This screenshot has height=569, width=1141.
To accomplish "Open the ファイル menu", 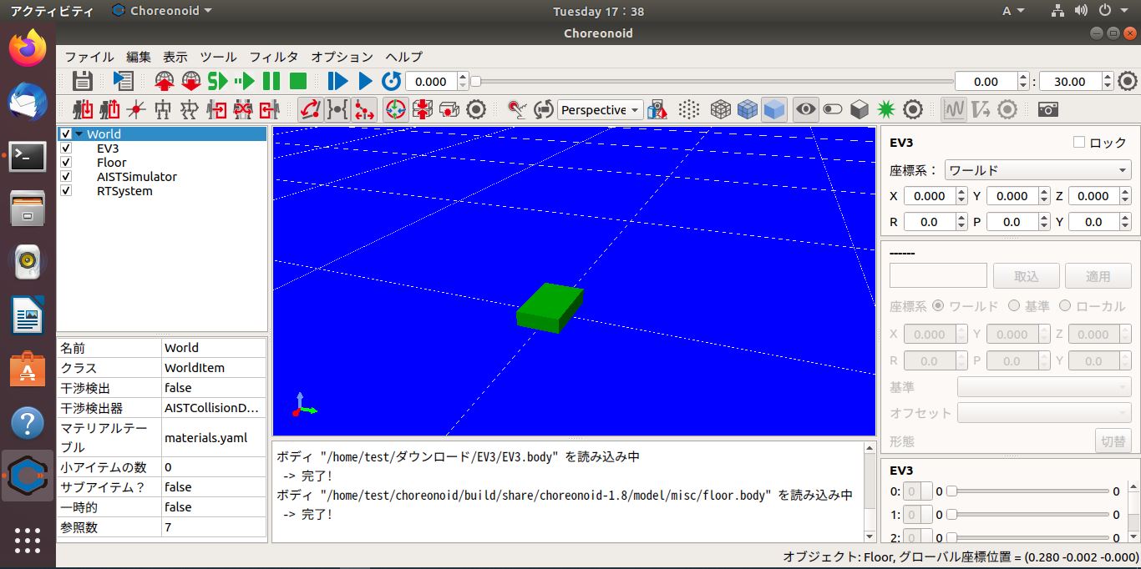I will 89,57.
